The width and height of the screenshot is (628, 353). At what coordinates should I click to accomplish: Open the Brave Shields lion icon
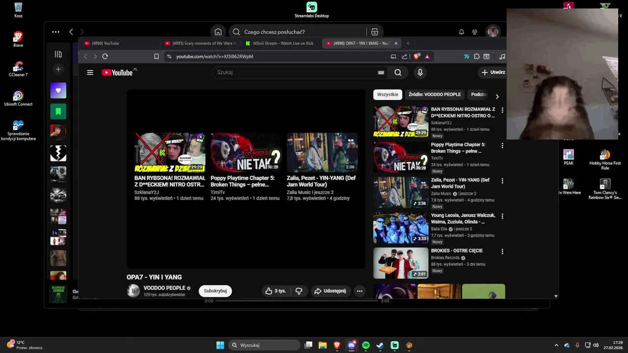pos(417,56)
